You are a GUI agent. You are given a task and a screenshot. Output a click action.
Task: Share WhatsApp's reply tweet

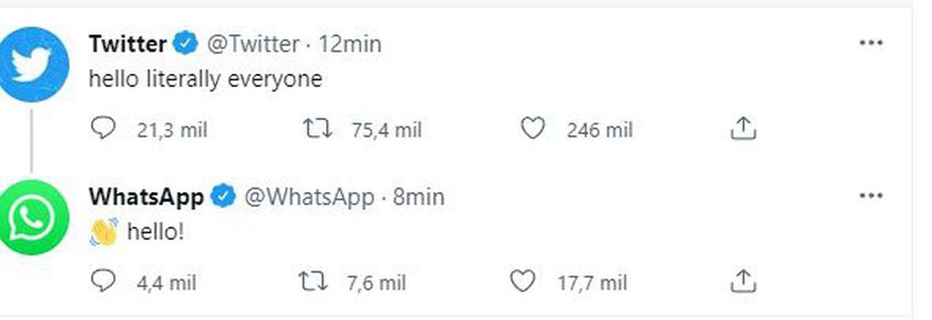coord(743,281)
